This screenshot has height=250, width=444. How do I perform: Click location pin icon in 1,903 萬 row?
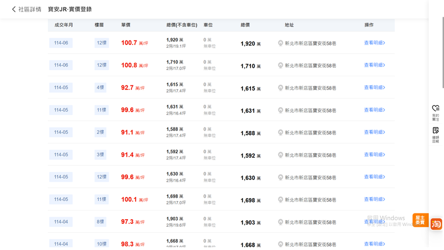280,222
